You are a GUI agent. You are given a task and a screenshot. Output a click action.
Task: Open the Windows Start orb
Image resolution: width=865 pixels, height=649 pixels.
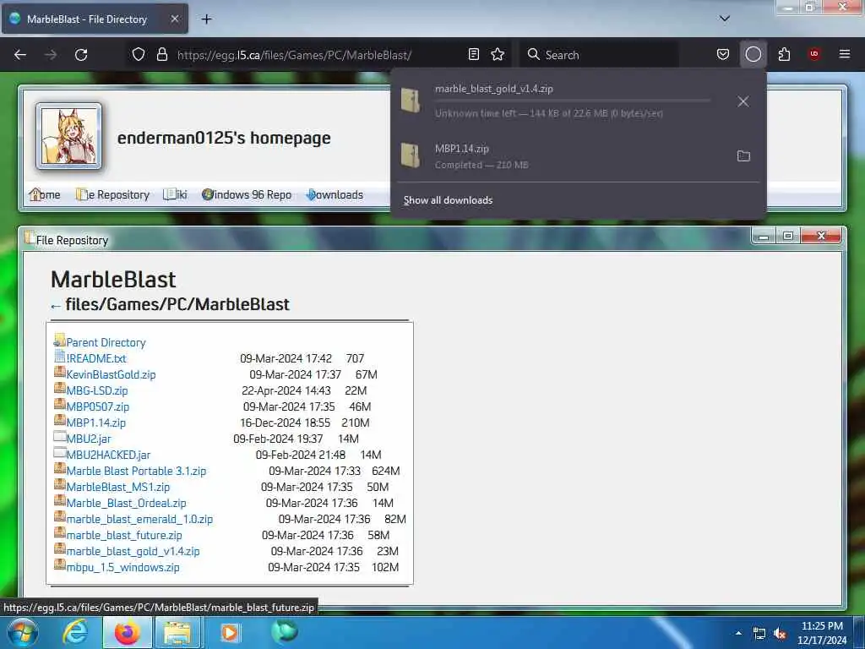pos(22,632)
